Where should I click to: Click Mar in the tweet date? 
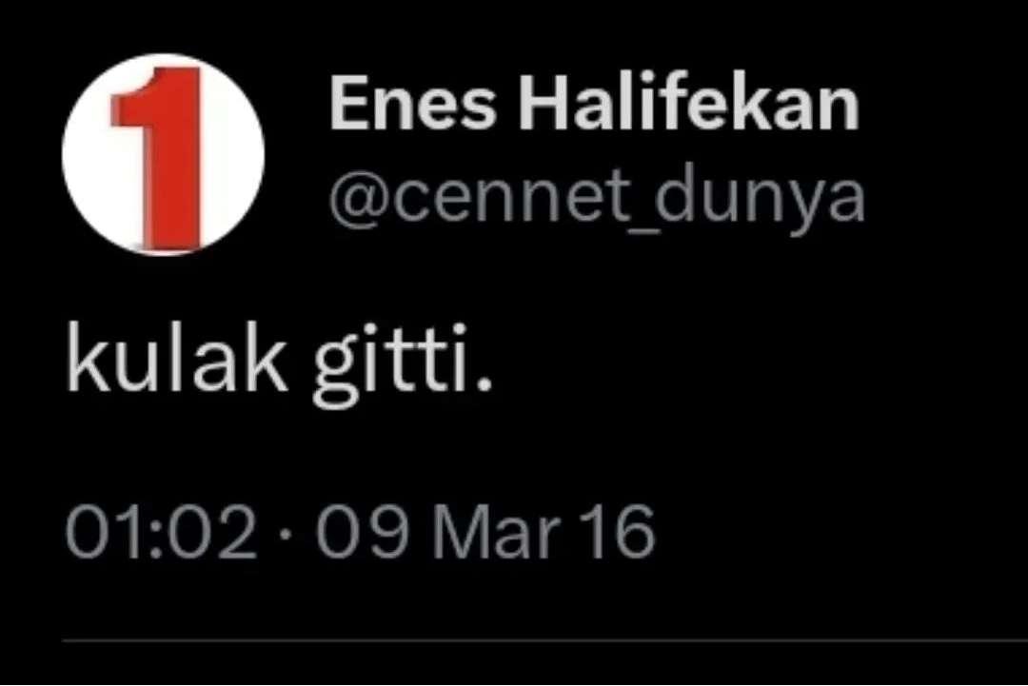tap(497, 531)
